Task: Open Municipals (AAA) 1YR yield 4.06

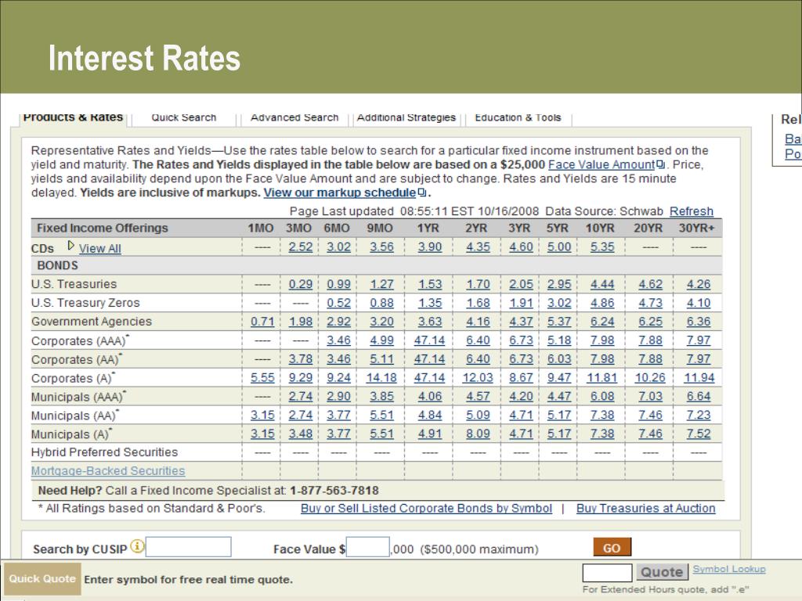Action: tap(430, 397)
